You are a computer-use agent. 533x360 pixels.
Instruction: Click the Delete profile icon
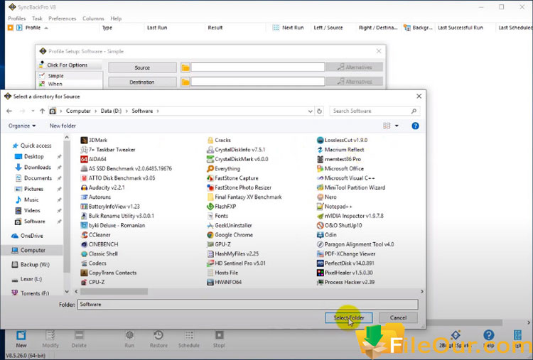tap(79, 336)
